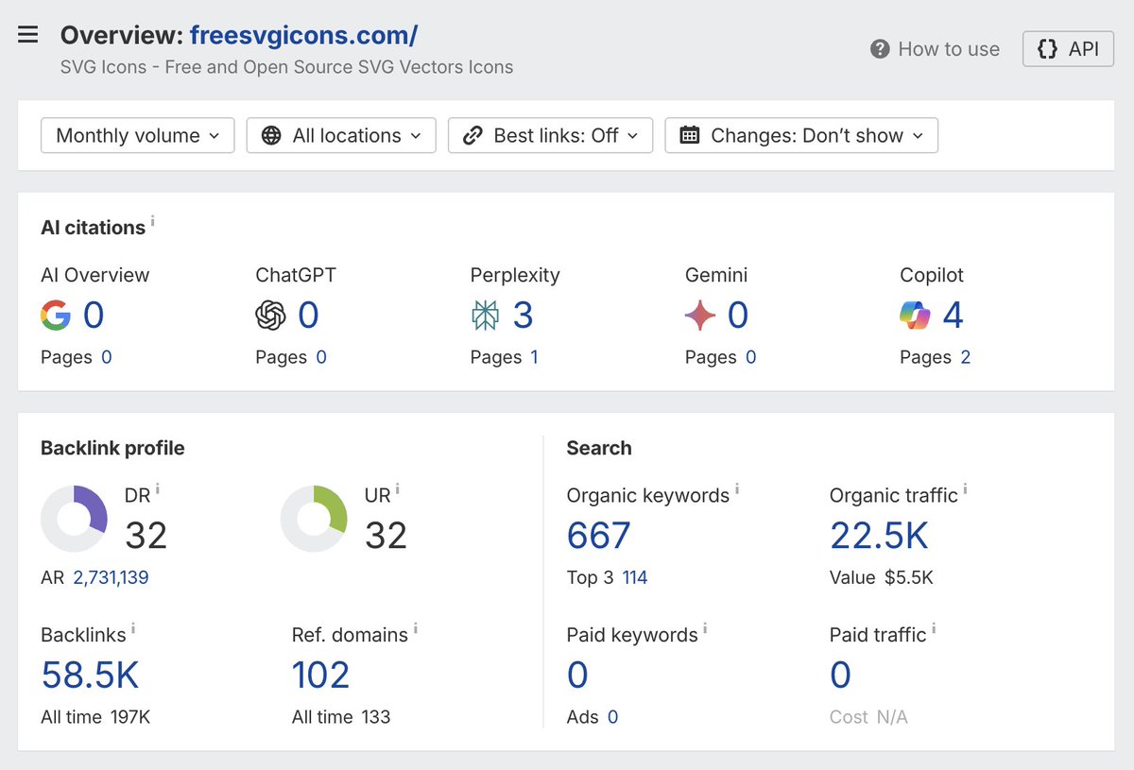Click the info icon next to AI citations

click(x=153, y=222)
